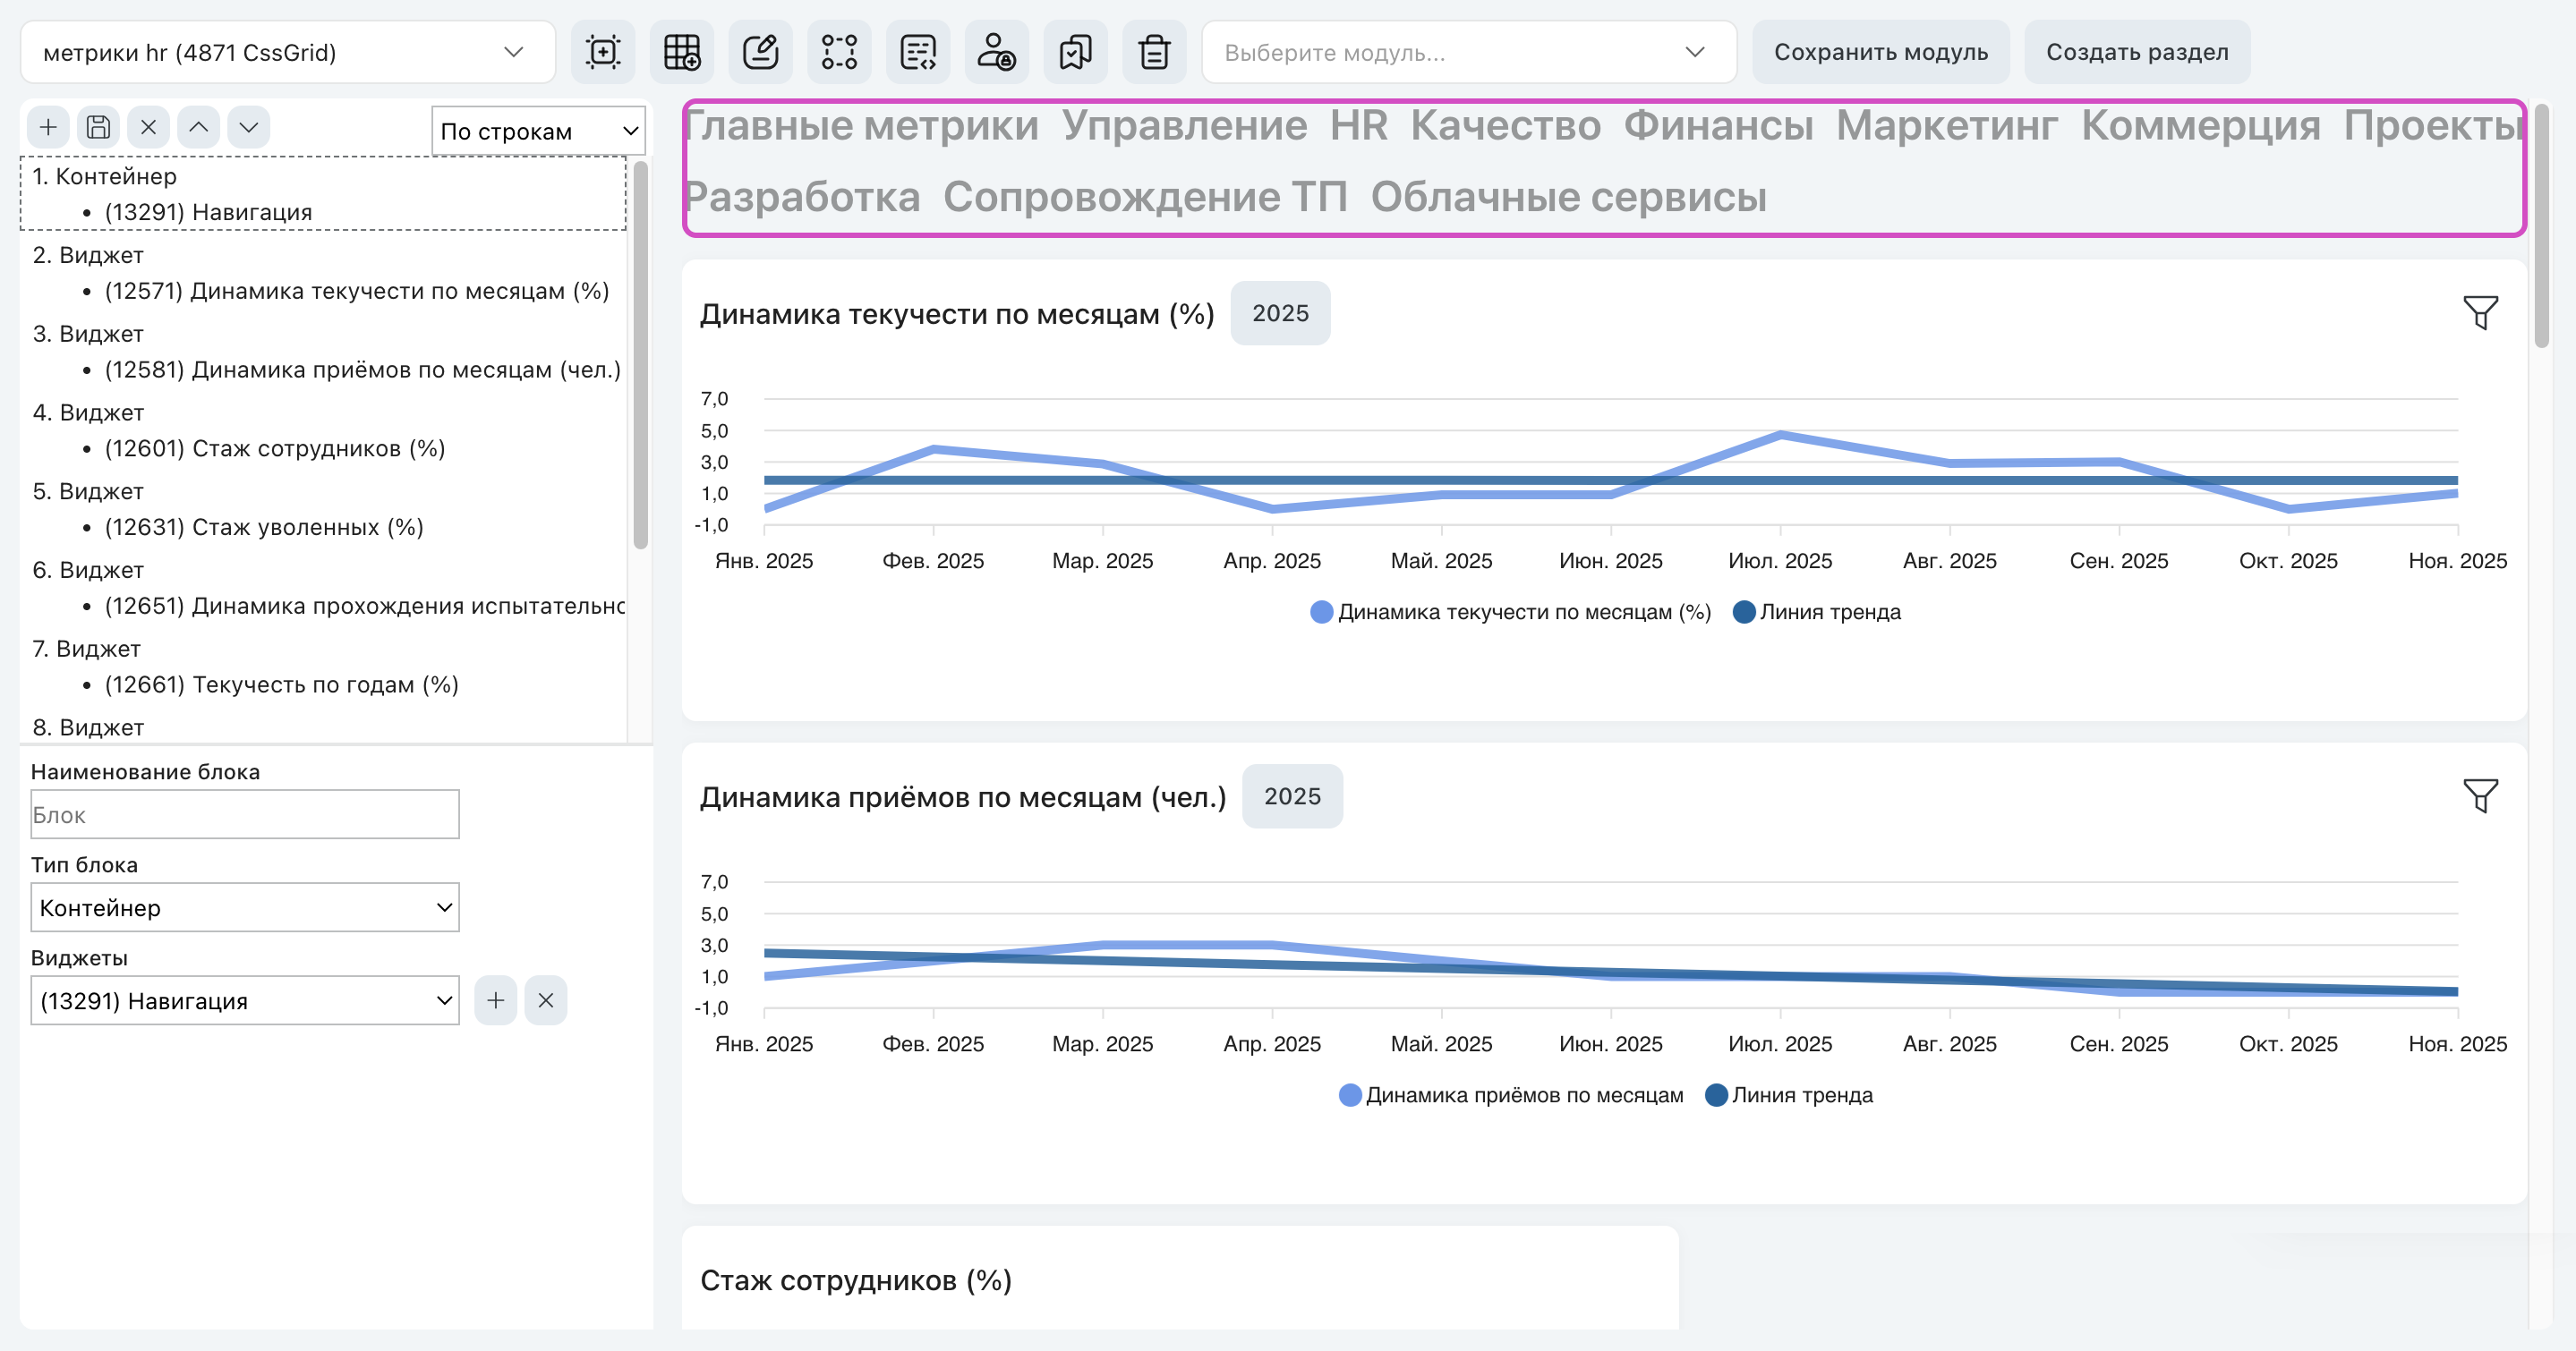Click the save floppy icon above block list
This screenshot has height=1351, width=2576.
coord(98,127)
